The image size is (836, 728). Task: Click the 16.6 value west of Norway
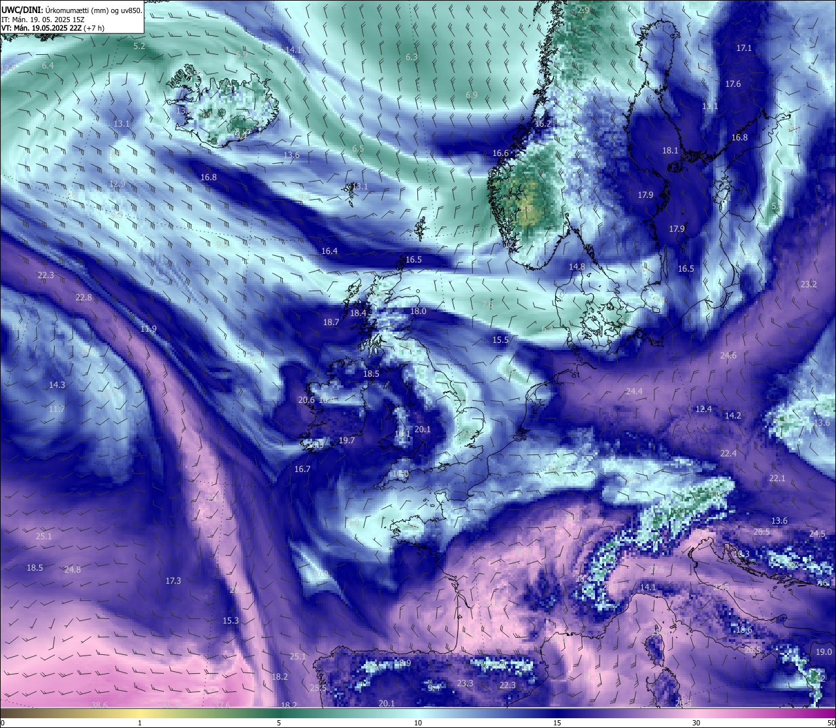[500, 153]
